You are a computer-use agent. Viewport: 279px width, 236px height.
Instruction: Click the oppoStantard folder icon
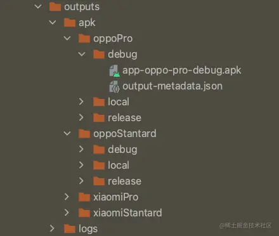tap(84, 134)
